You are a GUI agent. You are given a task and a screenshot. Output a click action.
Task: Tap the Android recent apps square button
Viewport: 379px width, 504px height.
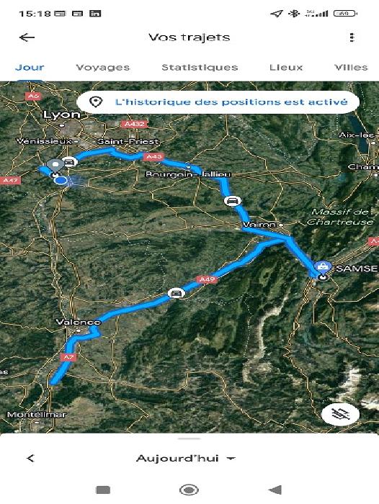point(103,490)
